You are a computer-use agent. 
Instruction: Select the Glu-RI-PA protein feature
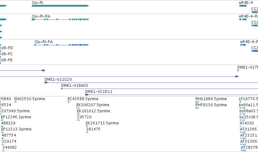tap(62, 45)
